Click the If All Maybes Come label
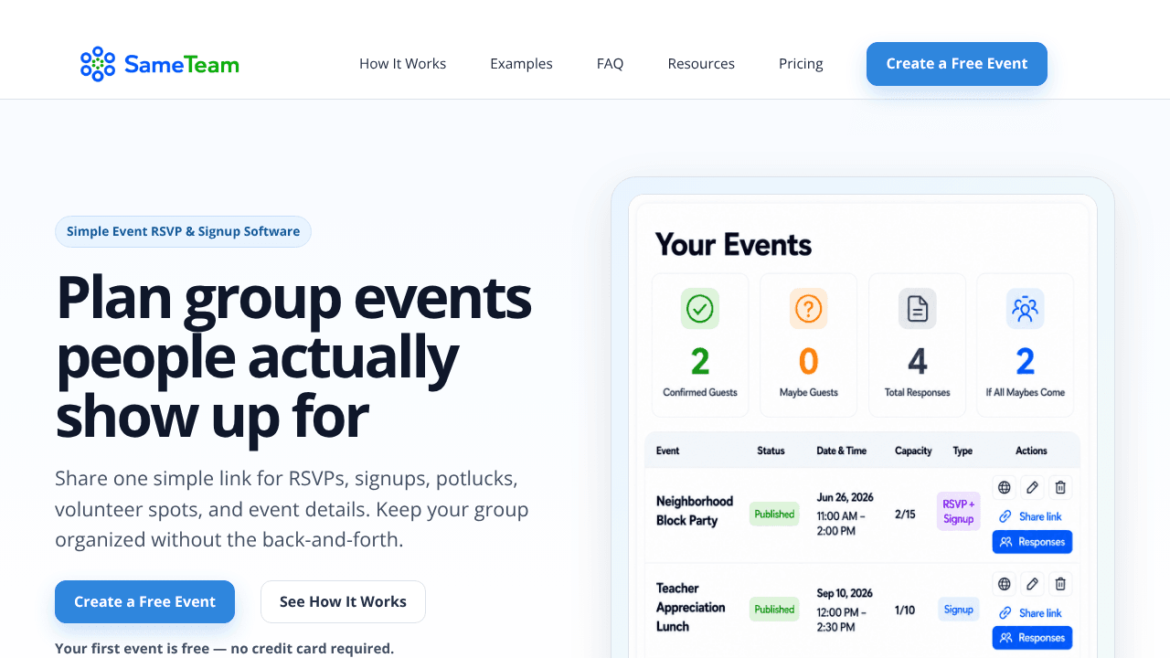Screen dimensions: 1170x658 coord(1026,392)
